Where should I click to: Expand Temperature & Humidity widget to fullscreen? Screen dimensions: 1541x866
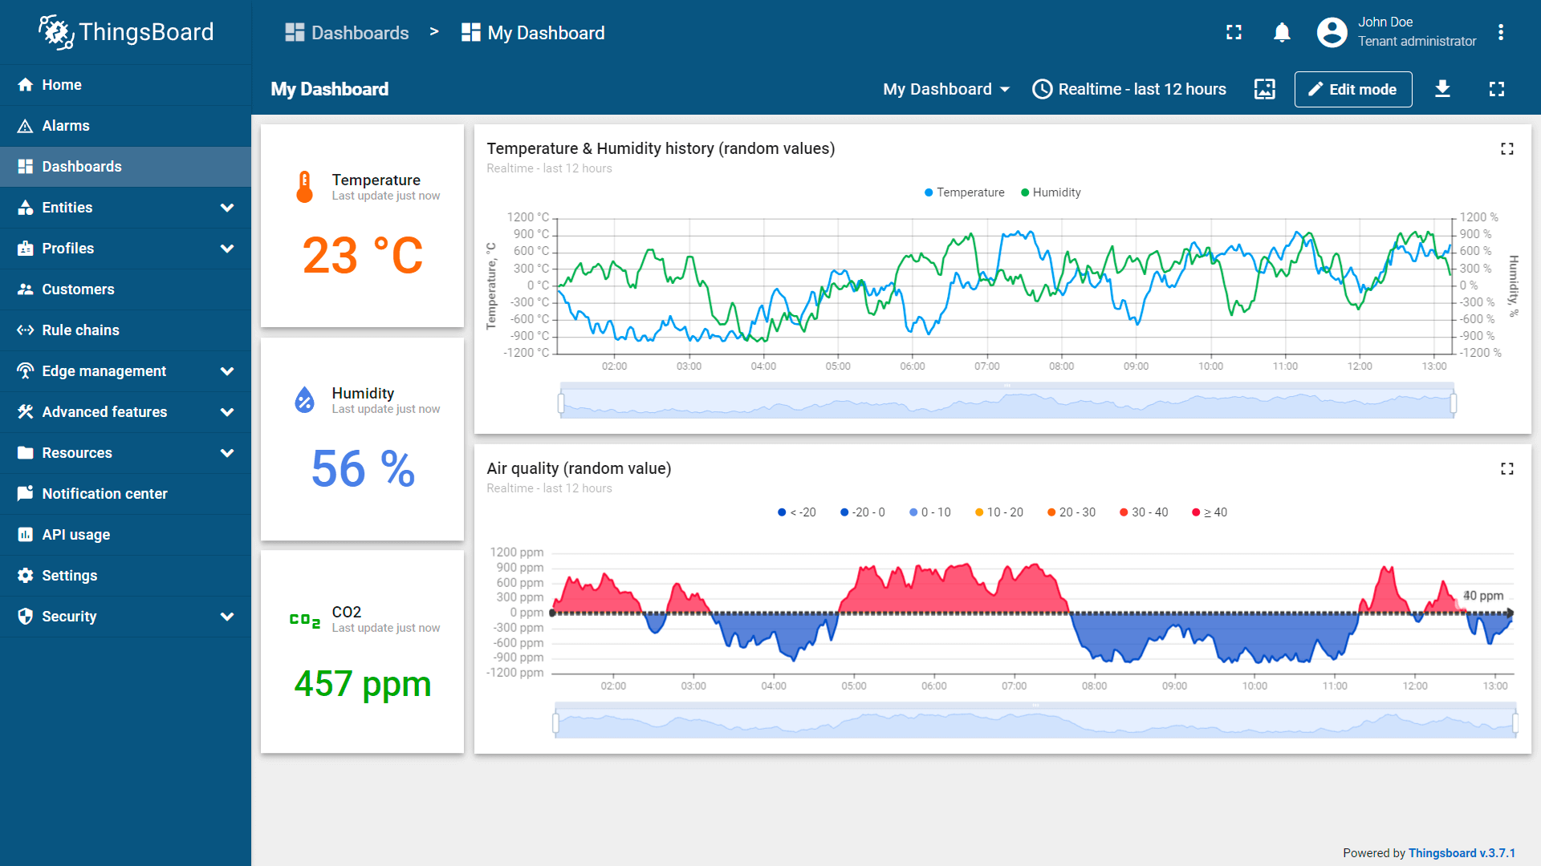click(x=1506, y=149)
